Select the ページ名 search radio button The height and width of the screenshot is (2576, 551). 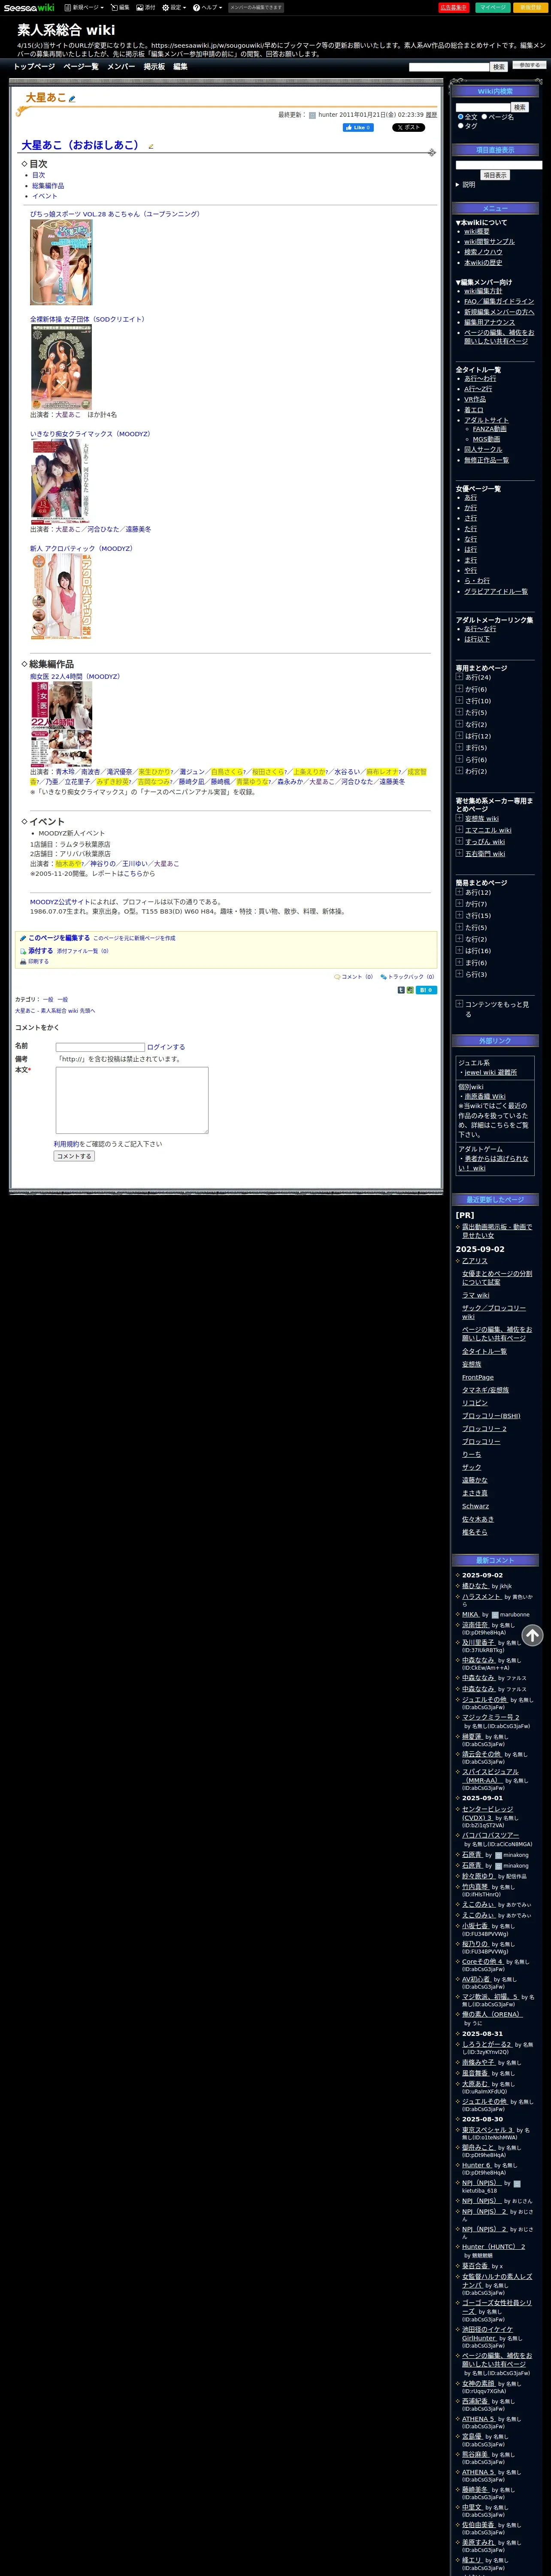point(484,117)
